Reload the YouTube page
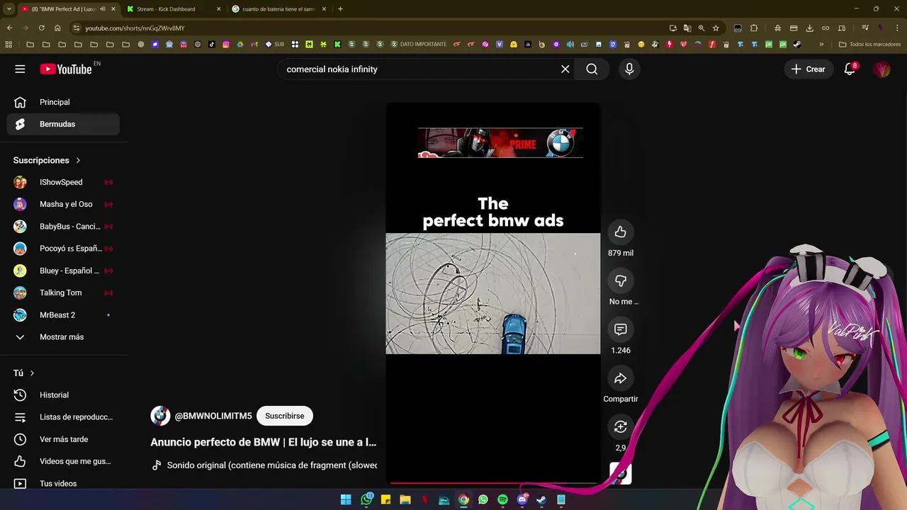 click(x=41, y=28)
